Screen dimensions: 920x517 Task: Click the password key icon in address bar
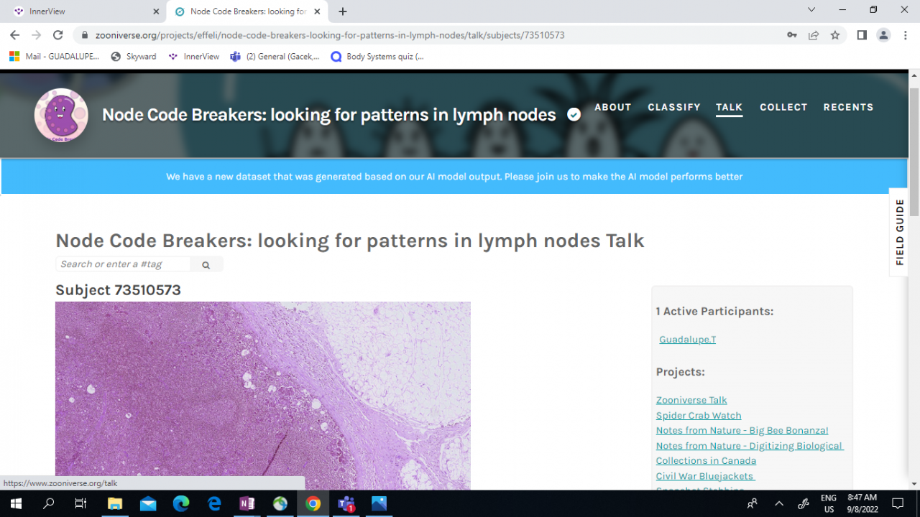click(792, 35)
